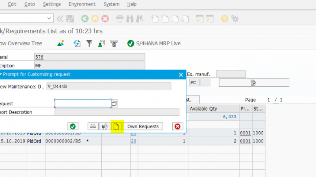
Task: Click the Refresh icon in application toolbar
Action: 77,44
